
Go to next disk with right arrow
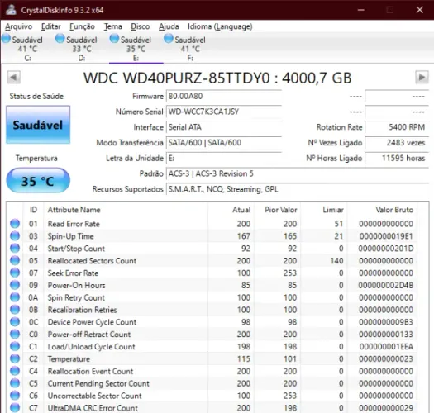422,77
